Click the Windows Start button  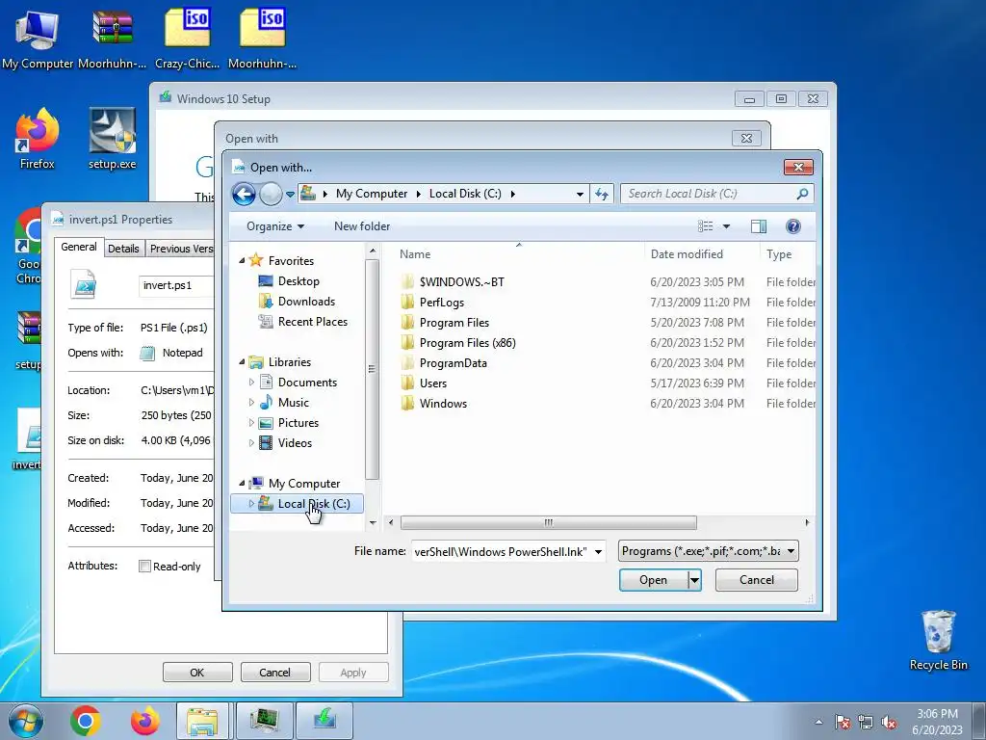pos(26,721)
